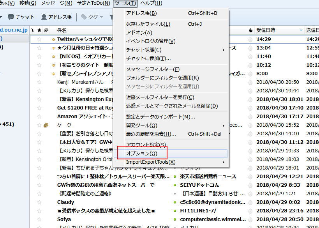The height and width of the screenshot is (228, 319).
Task: Choose フォルダーにフィルターを適用(R)
Action: tap(171, 78)
